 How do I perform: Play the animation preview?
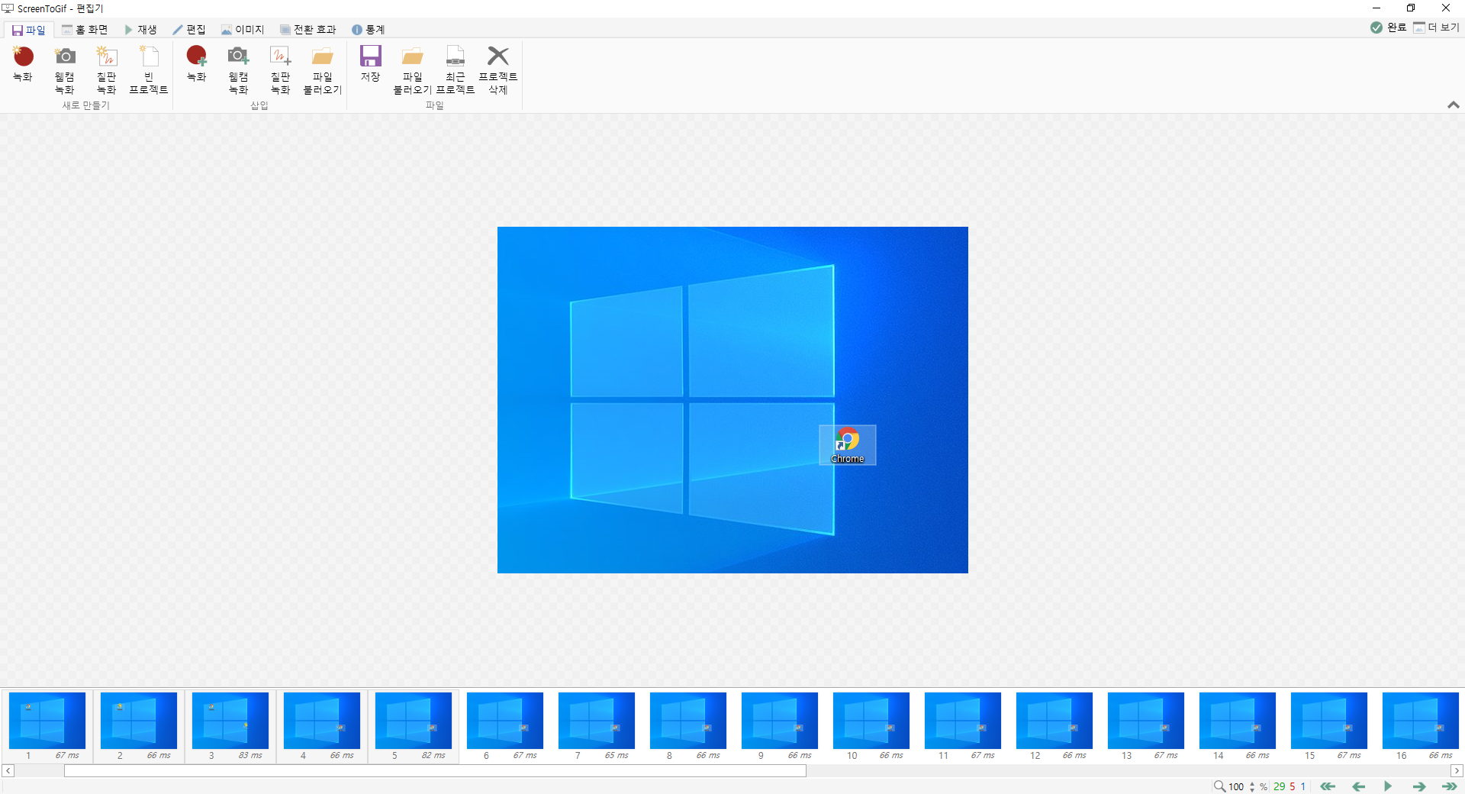pyautogui.click(x=1388, y=786)
